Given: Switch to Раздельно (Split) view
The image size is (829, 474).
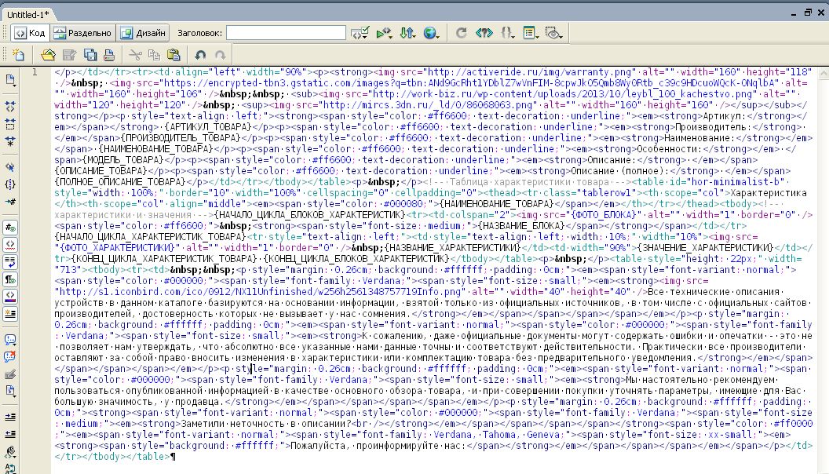Looking at the screenshot, I should (x=82, y=33).
